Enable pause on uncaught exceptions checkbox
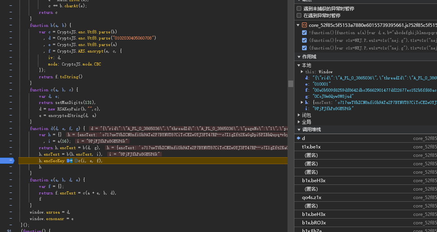This screenshot has width=437, height=232. point(299,8)
